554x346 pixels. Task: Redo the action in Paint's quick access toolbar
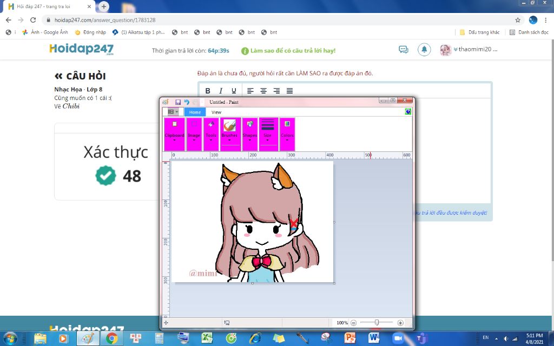[x=195, y=102]
